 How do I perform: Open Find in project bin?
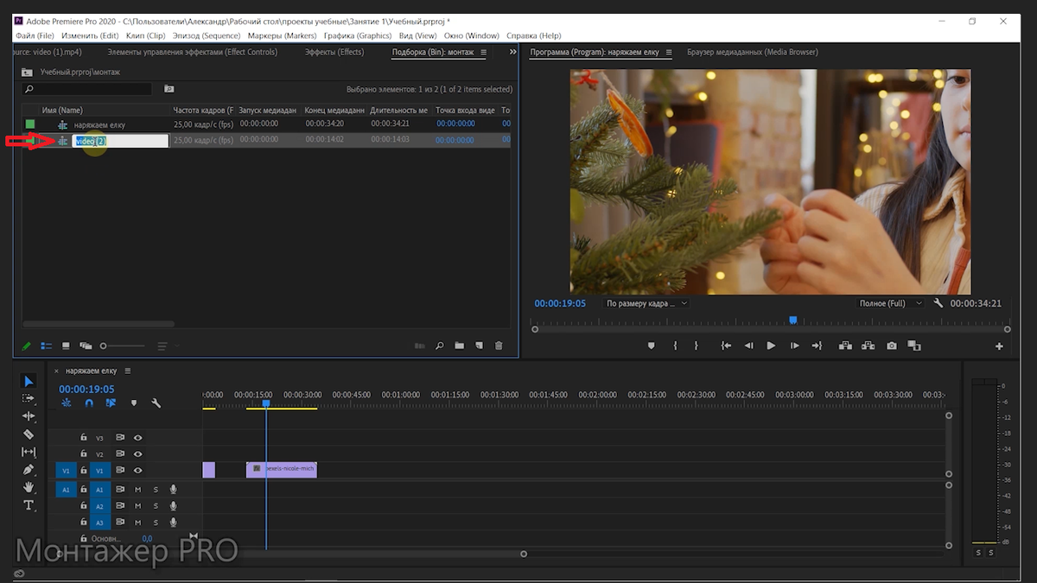click(439, 345)
